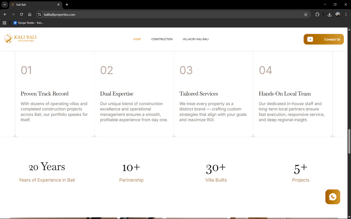Open the Chrome three-dot menu
The height and width of the screenshot is (219, 351).
[346, 14]
